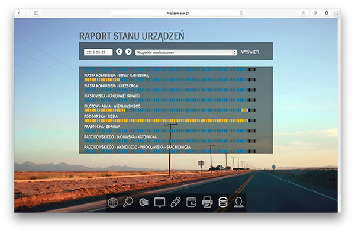355x233 pixels.
Task: Click status bar below PILOTÓW - ALMA - WIENIAWSKIEGO
Action: tap(170, 110)
